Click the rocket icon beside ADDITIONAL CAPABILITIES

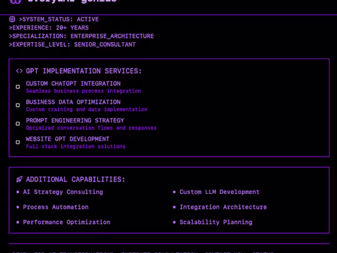point(19,179)
